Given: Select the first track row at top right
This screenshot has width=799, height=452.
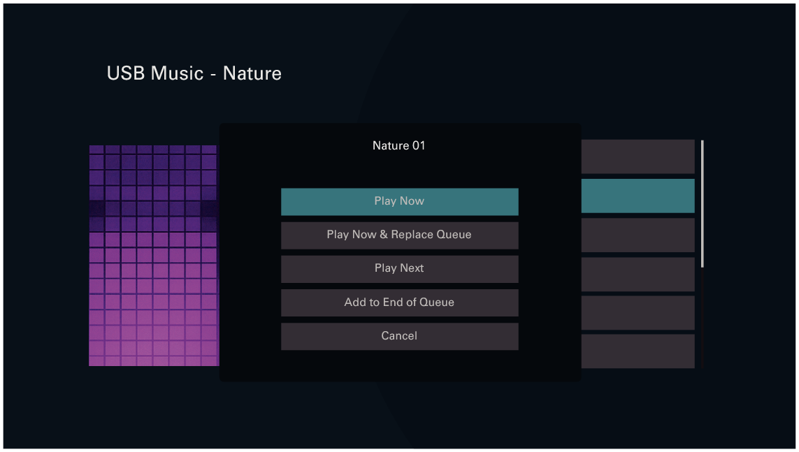Looking at the screenshot, I should pos(638,156).
